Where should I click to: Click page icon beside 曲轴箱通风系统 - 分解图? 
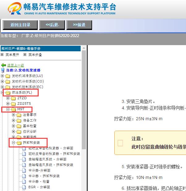tap(24, 159)
